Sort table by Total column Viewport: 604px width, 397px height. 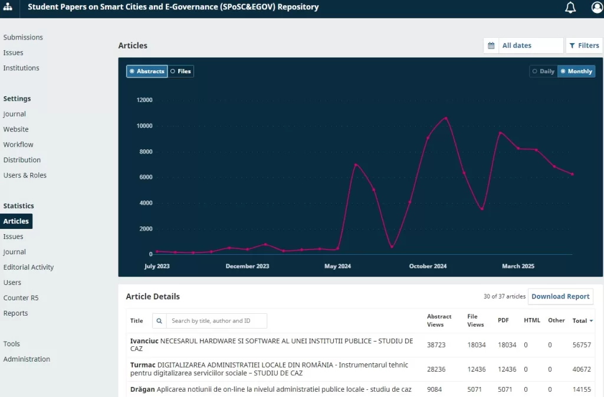(x=582, y=321)
